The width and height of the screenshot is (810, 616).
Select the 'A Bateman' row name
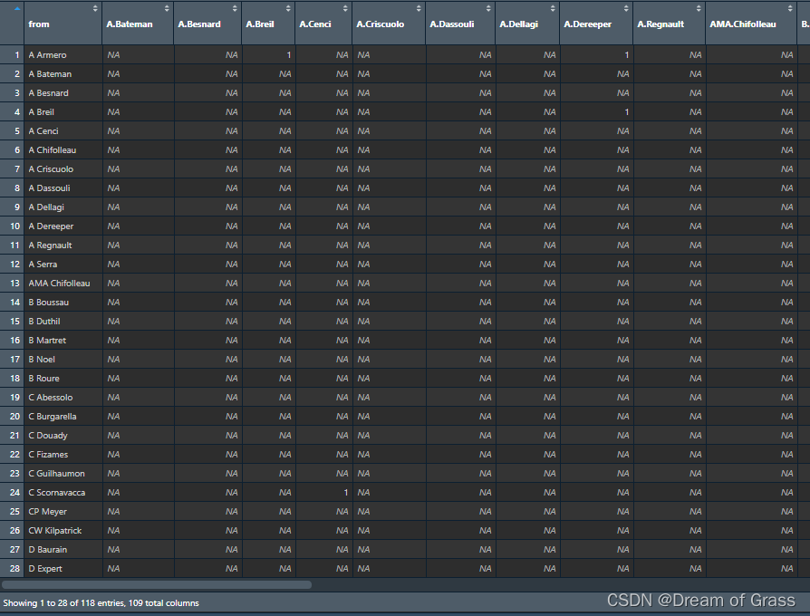tap(50, 74)
